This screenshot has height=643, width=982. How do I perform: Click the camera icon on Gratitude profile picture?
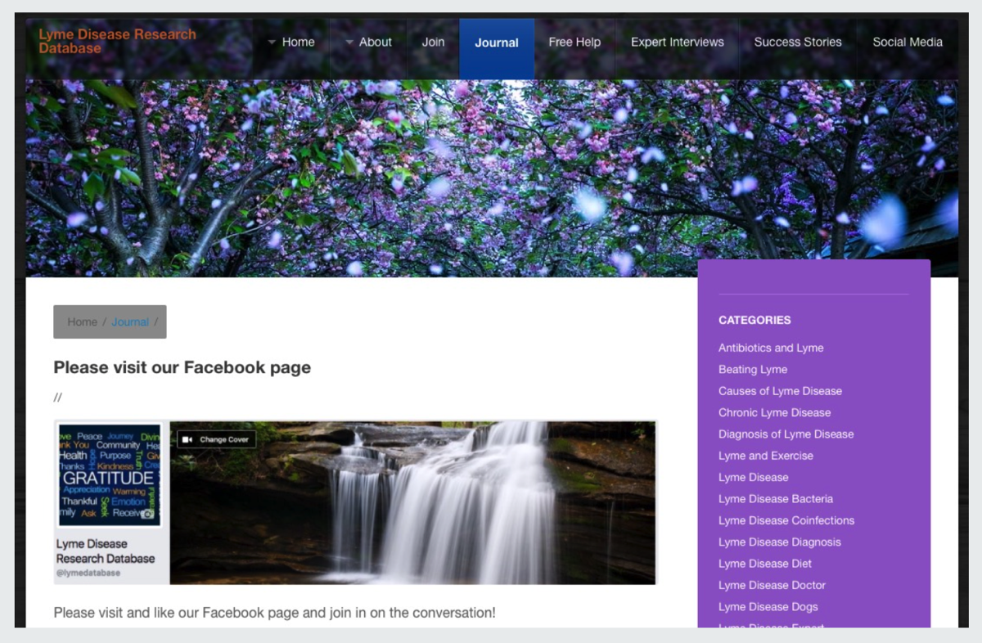147,514
